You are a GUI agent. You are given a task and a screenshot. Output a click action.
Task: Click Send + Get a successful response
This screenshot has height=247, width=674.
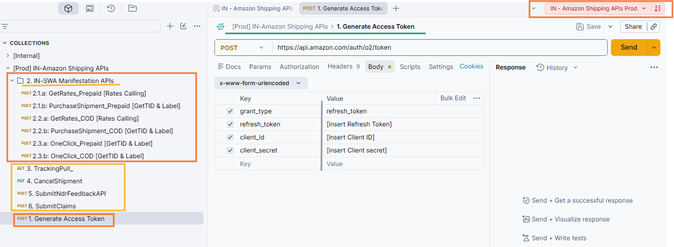tap(577, 201)
